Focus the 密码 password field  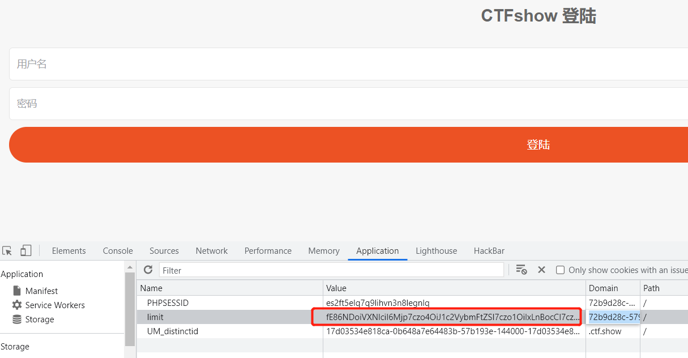pyautogui.click(x=348, y=104)
